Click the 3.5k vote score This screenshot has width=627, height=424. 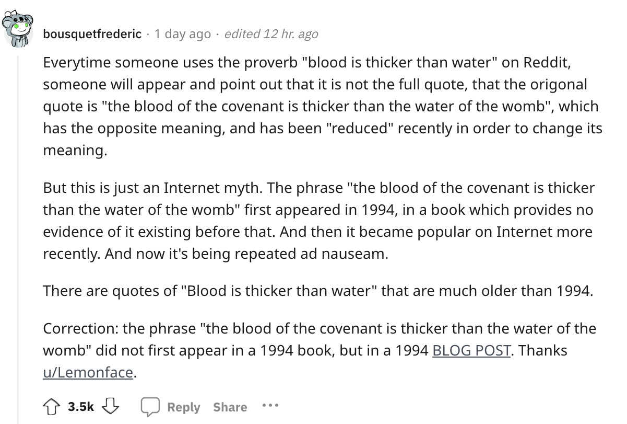(x=80, y=407)
